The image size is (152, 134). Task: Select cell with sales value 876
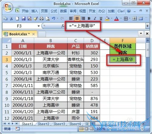pos(92,99)
